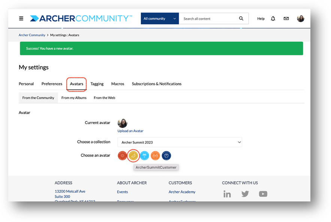Open the notifications bell
331x222 pixels.
tap(273, 19)
